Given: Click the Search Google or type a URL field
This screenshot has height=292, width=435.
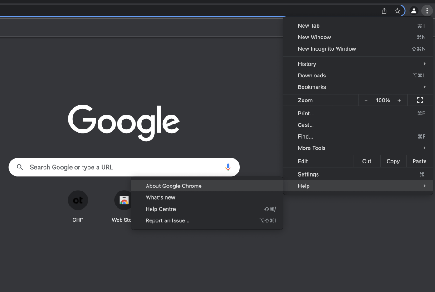Looking at the screenshot, I should pos(124,167).
